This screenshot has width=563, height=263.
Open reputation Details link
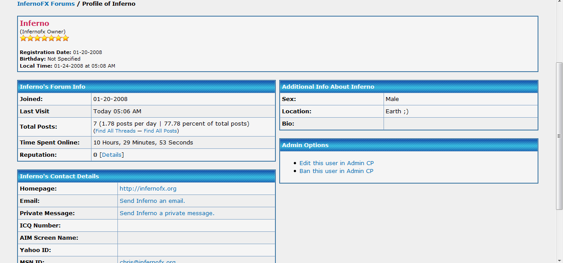tap(112, 155)
